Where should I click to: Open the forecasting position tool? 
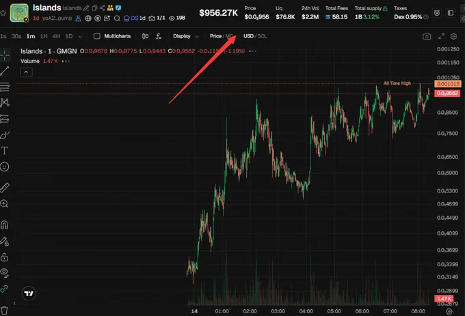click(5, 119)
